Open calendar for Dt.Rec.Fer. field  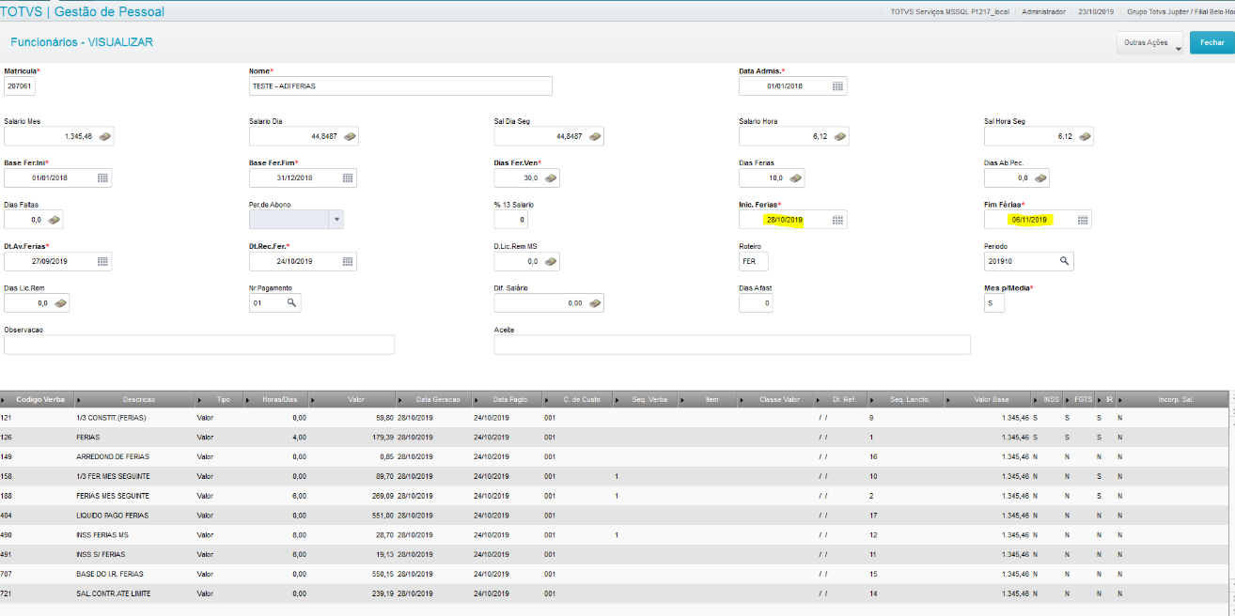click(348, 262)
